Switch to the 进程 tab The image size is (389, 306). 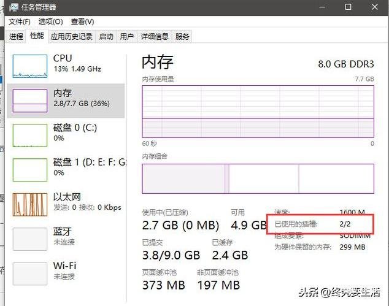pos(16,37)
